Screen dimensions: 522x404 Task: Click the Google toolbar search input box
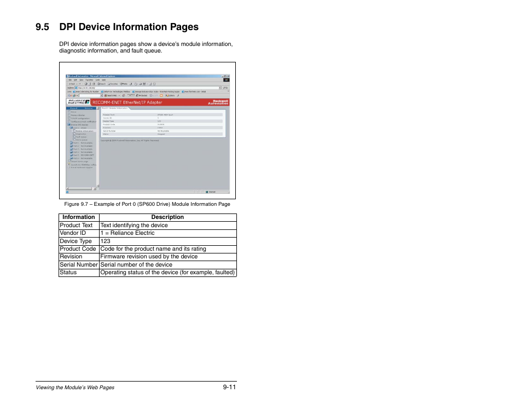click(x=90, y=96)
